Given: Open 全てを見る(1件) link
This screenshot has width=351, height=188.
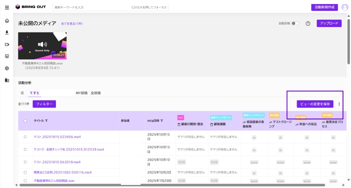Looking at the screenshot, I should click(72, 24).
